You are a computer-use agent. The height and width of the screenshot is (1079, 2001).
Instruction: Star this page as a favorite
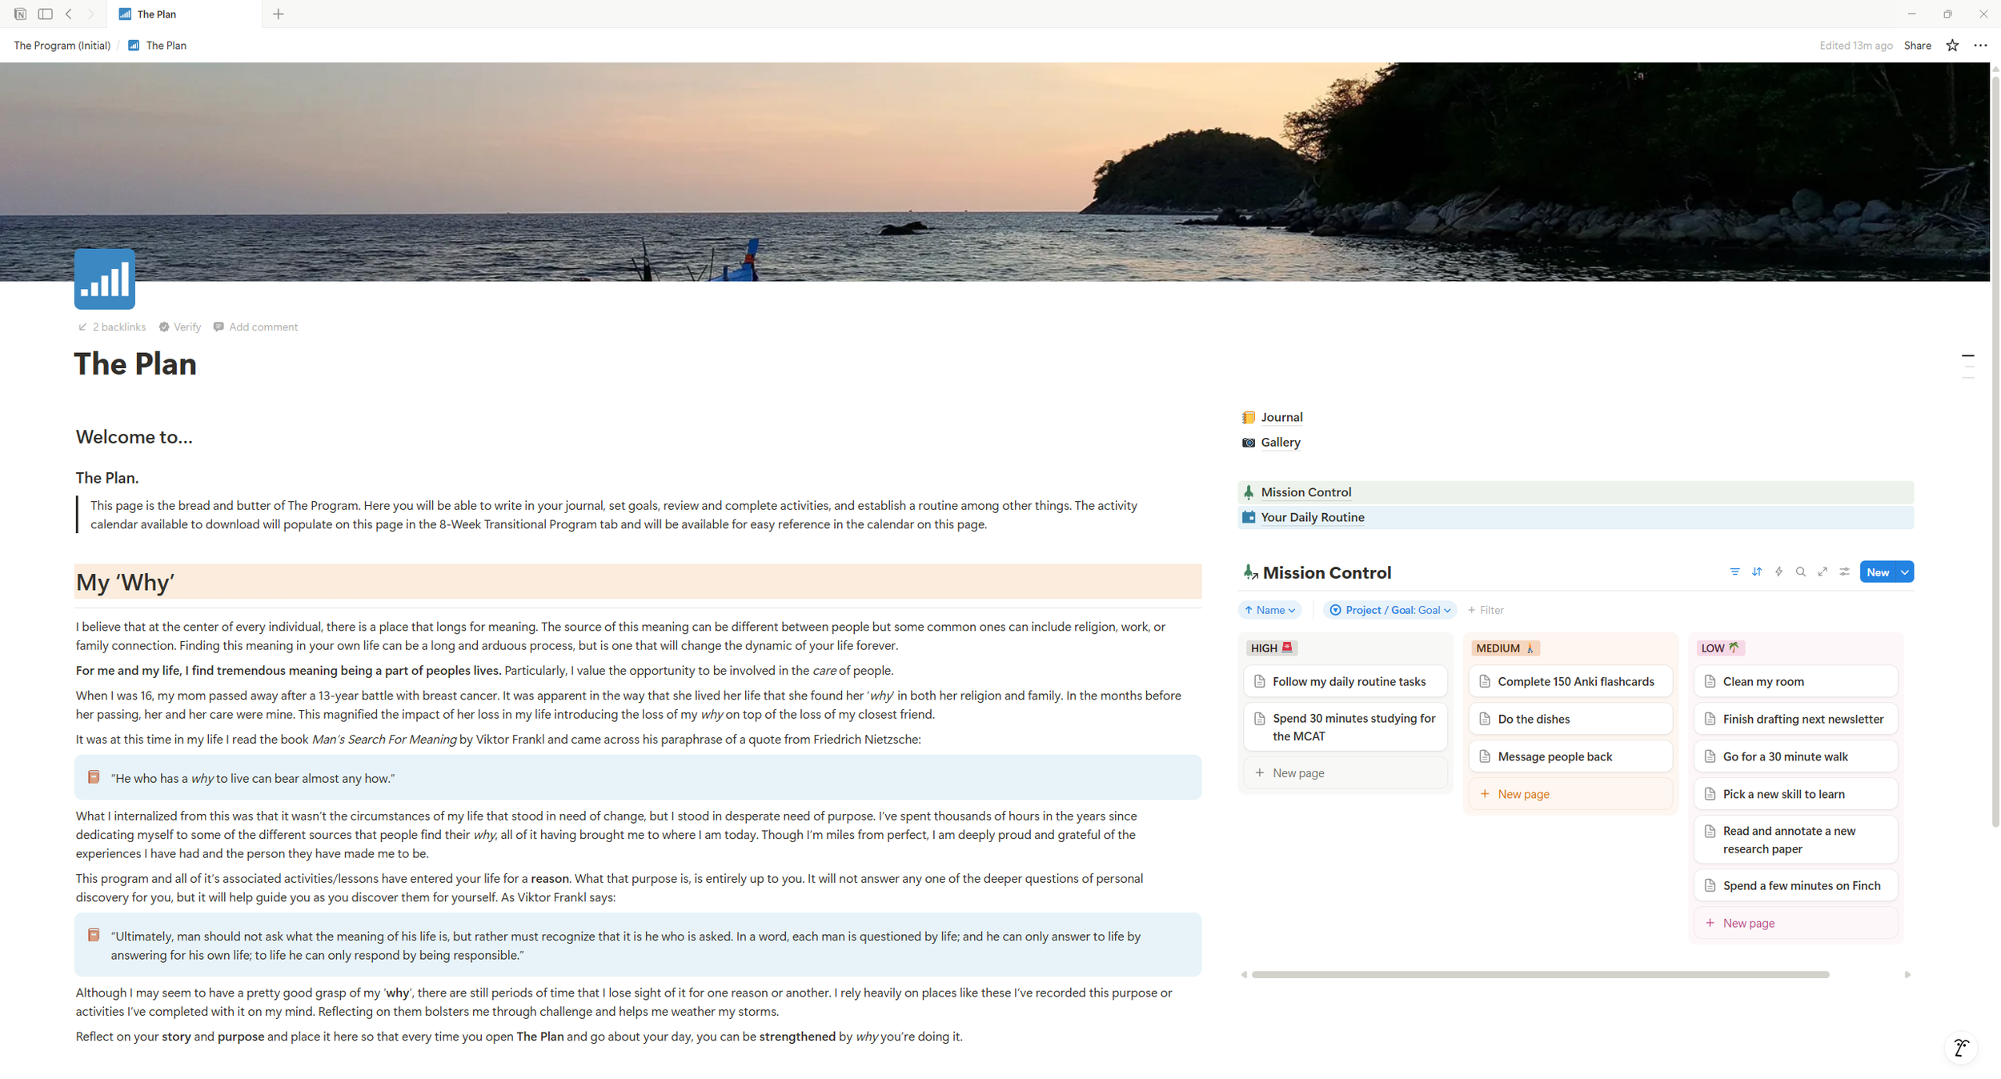(x=1952, y=46)
